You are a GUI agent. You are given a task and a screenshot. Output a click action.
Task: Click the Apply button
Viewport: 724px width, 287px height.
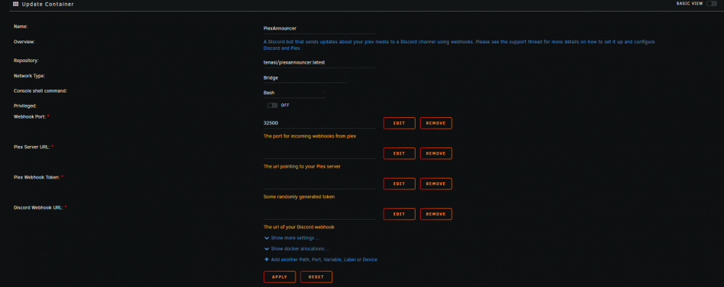click(279, 277)
